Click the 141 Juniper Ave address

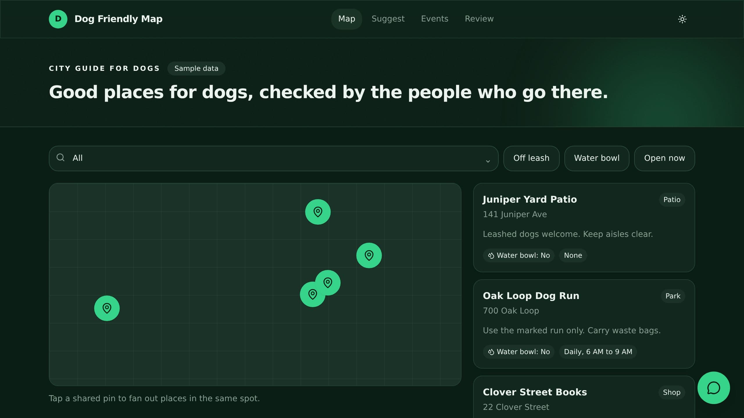point(515,214)
